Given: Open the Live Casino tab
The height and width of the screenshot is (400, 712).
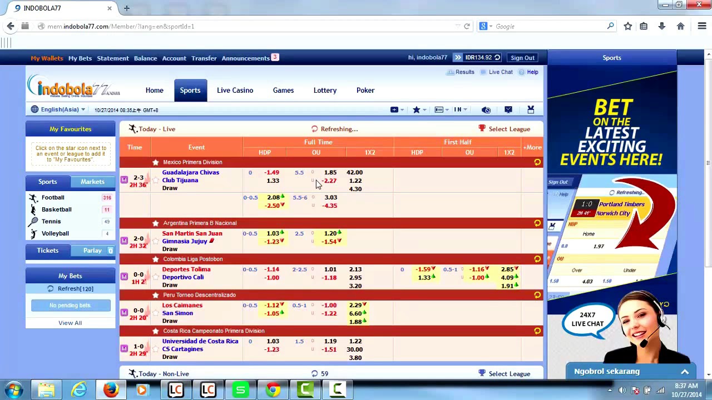Looking at the screenshot, I should tap(235, 91).
